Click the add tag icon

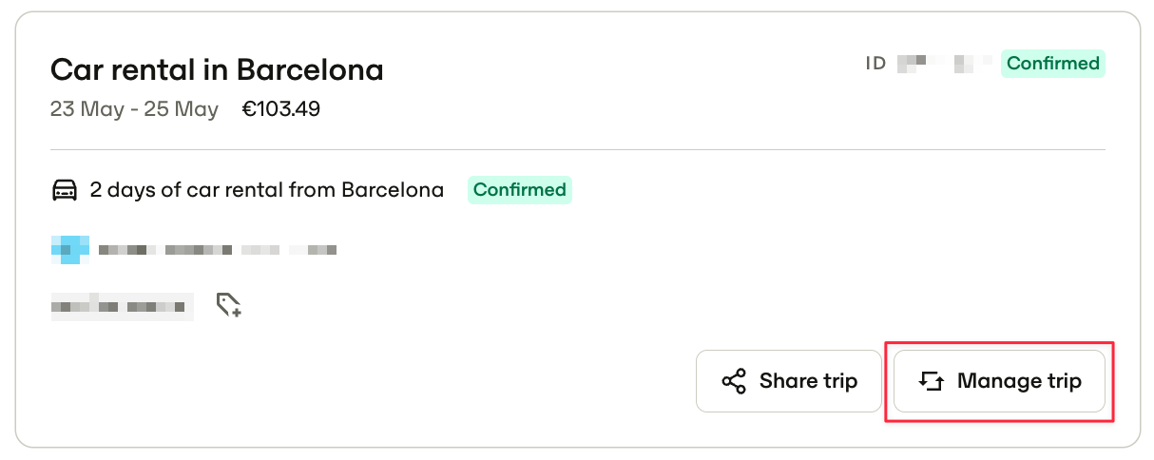pyautogui.click(x=228, y=305)
